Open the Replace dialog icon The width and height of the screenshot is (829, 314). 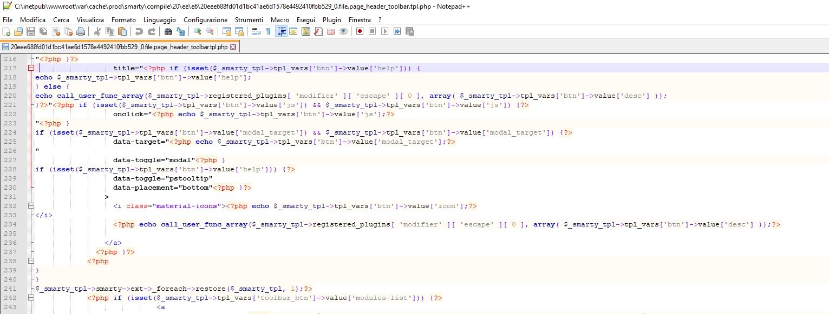coord(181,31)
